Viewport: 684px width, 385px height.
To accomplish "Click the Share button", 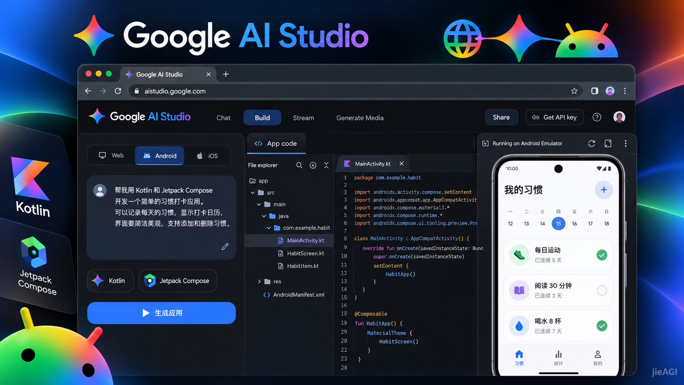I will tap(501, 117).
